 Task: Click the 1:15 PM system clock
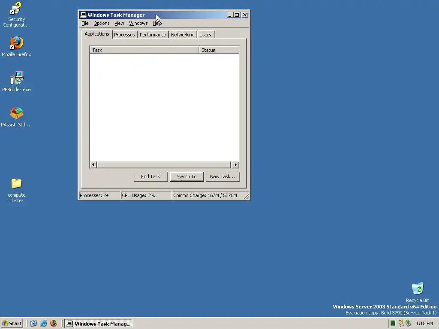[424, 324]
